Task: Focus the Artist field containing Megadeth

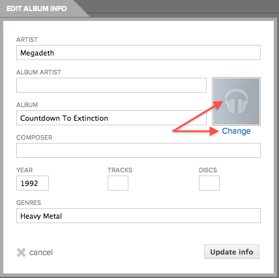Action: [x=138, y=52]
